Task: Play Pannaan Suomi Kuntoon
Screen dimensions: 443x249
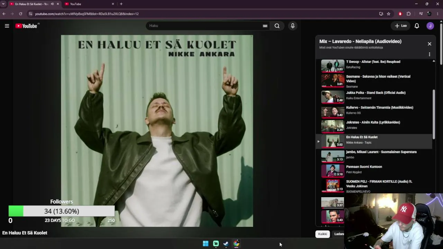Action: click(x=374, y=171)
